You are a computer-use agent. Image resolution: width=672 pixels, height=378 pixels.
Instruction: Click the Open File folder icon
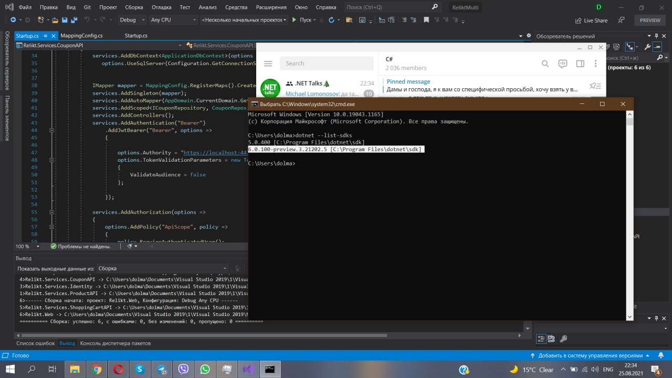coord(55,20)
